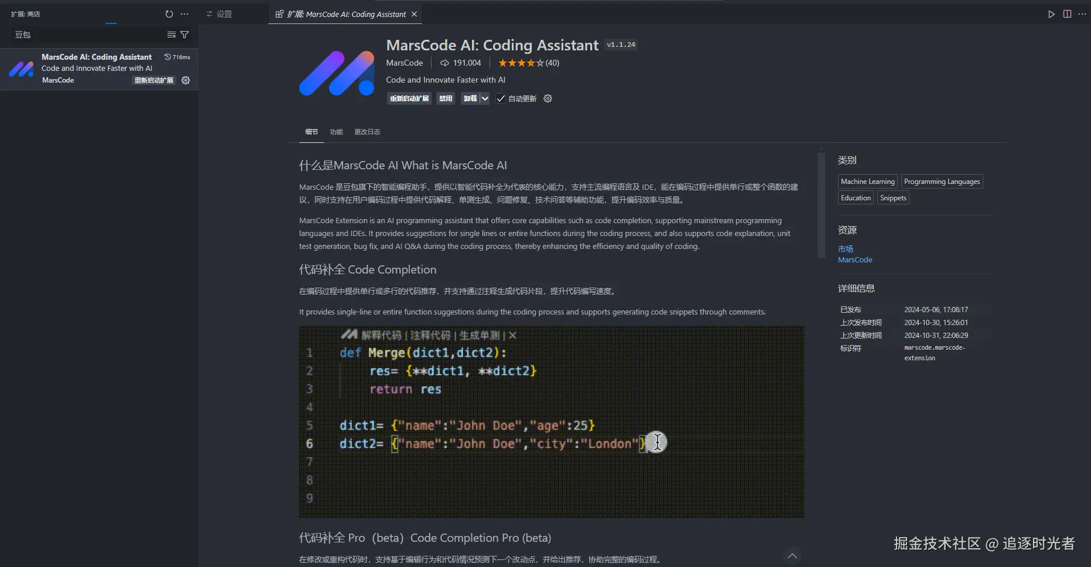Open the 更改日志 changelog tab
This screenshot has width=1091, height=567.
point(367,132)
